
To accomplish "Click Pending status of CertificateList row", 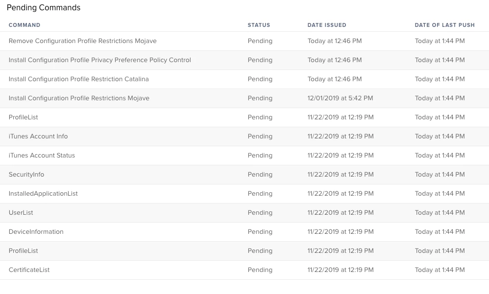I will click(260, 270).
